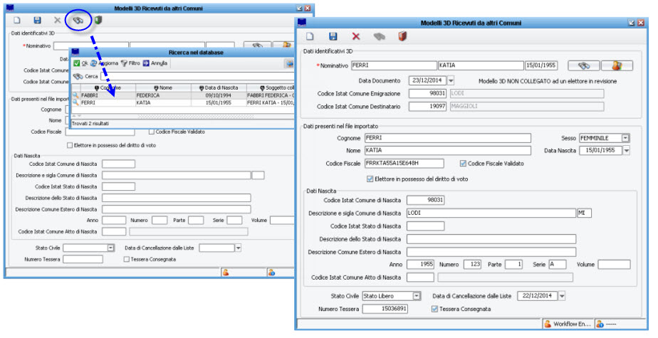
Task: Click the Workflow En... status bar button
Action: 567,324
